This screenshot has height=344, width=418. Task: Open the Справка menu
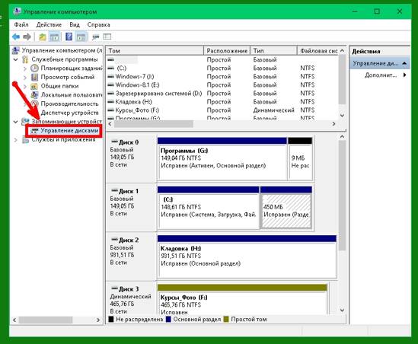coord(98,25)
